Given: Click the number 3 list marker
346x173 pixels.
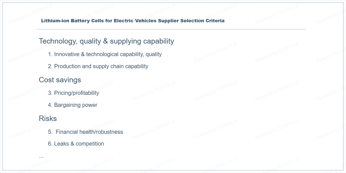Looking at the screenshot, I should [x=50, y=93].
